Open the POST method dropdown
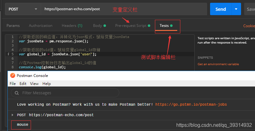Screen dimensions: 255x131 pos(23,9)
